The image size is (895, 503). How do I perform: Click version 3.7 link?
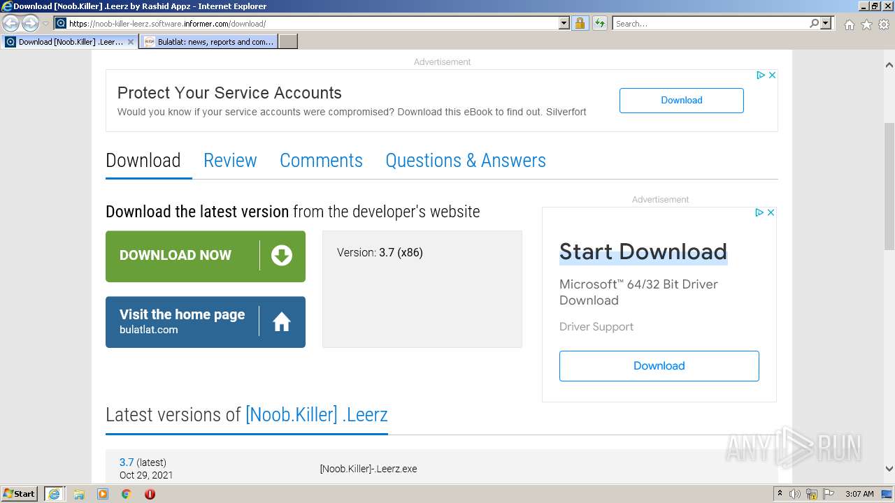point(127,462)
